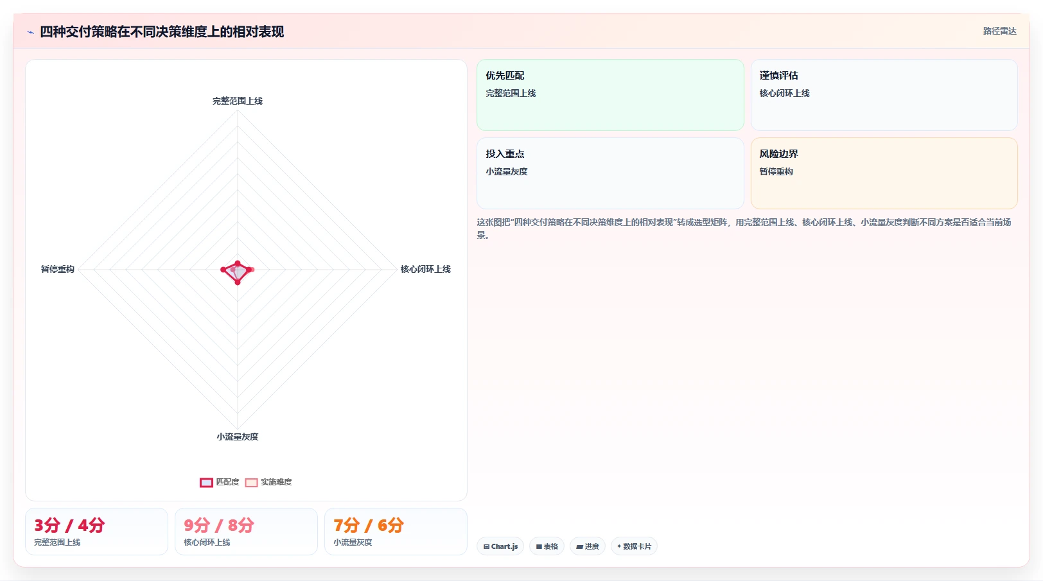
Task: Click 核心闭环上线 caption under 9分 / 8分
Action: pyautogui.click(x=207, y=542)
